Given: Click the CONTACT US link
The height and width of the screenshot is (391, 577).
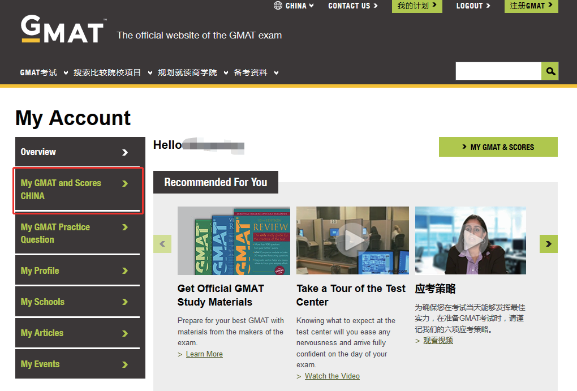Looking at the screenshot, I should click(353, 6).
